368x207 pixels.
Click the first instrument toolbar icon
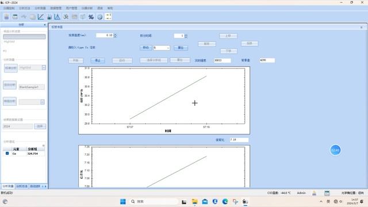6,17
